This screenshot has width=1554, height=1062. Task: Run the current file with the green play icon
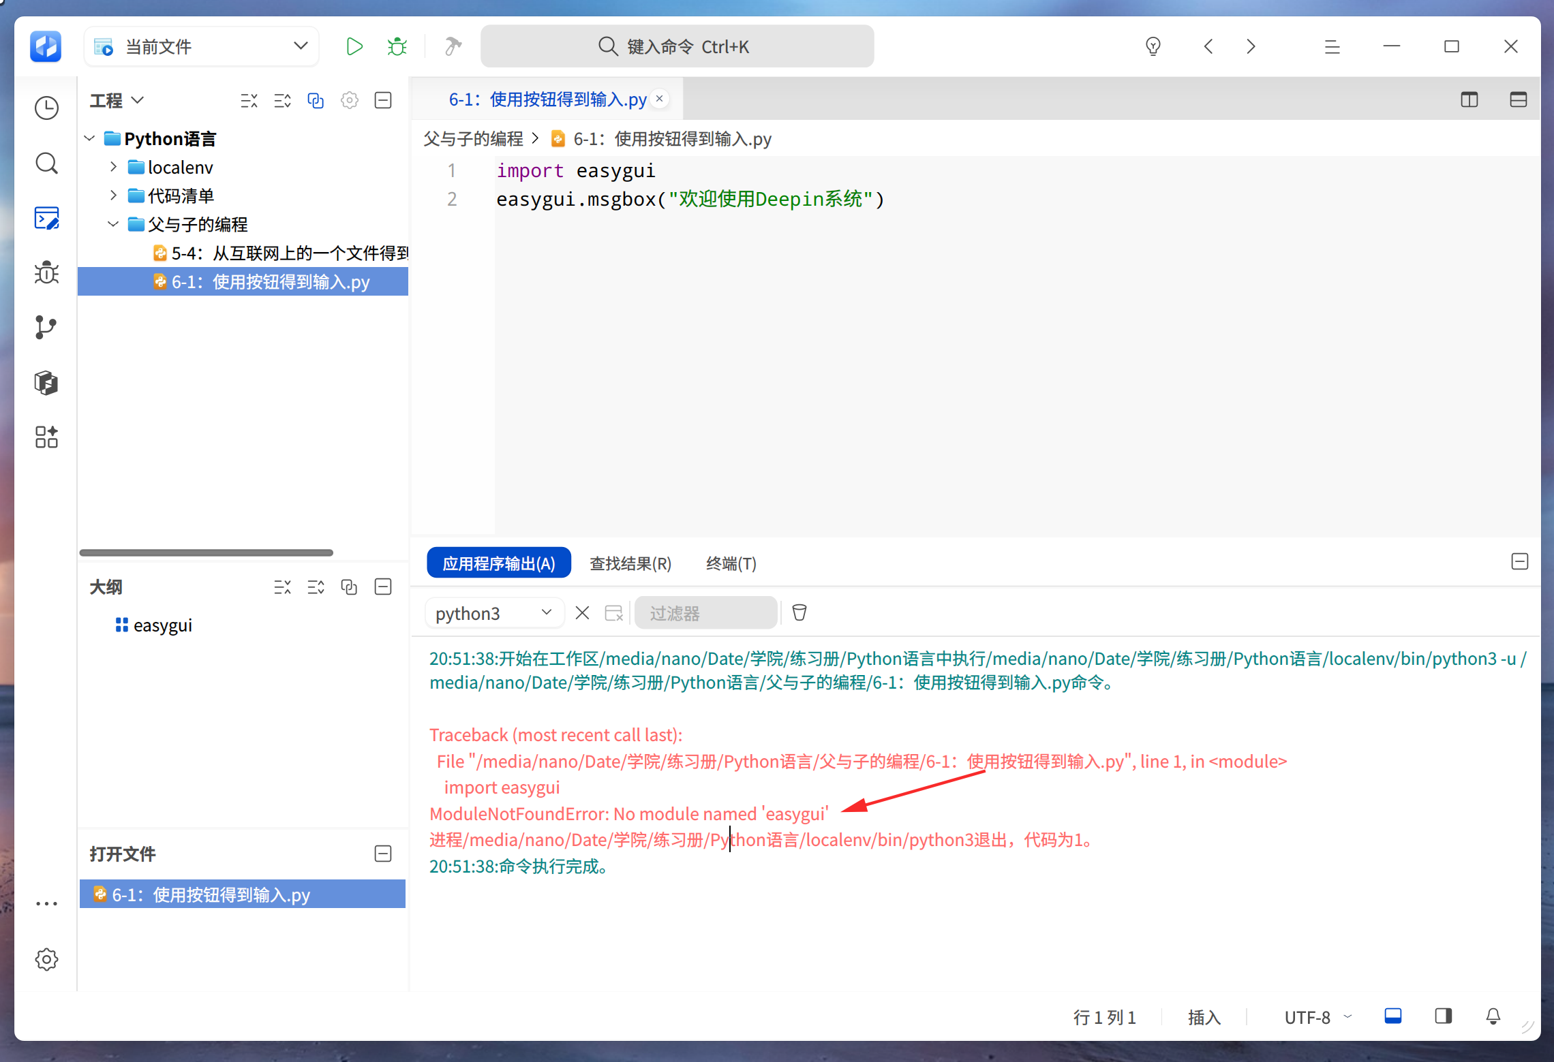354,46
